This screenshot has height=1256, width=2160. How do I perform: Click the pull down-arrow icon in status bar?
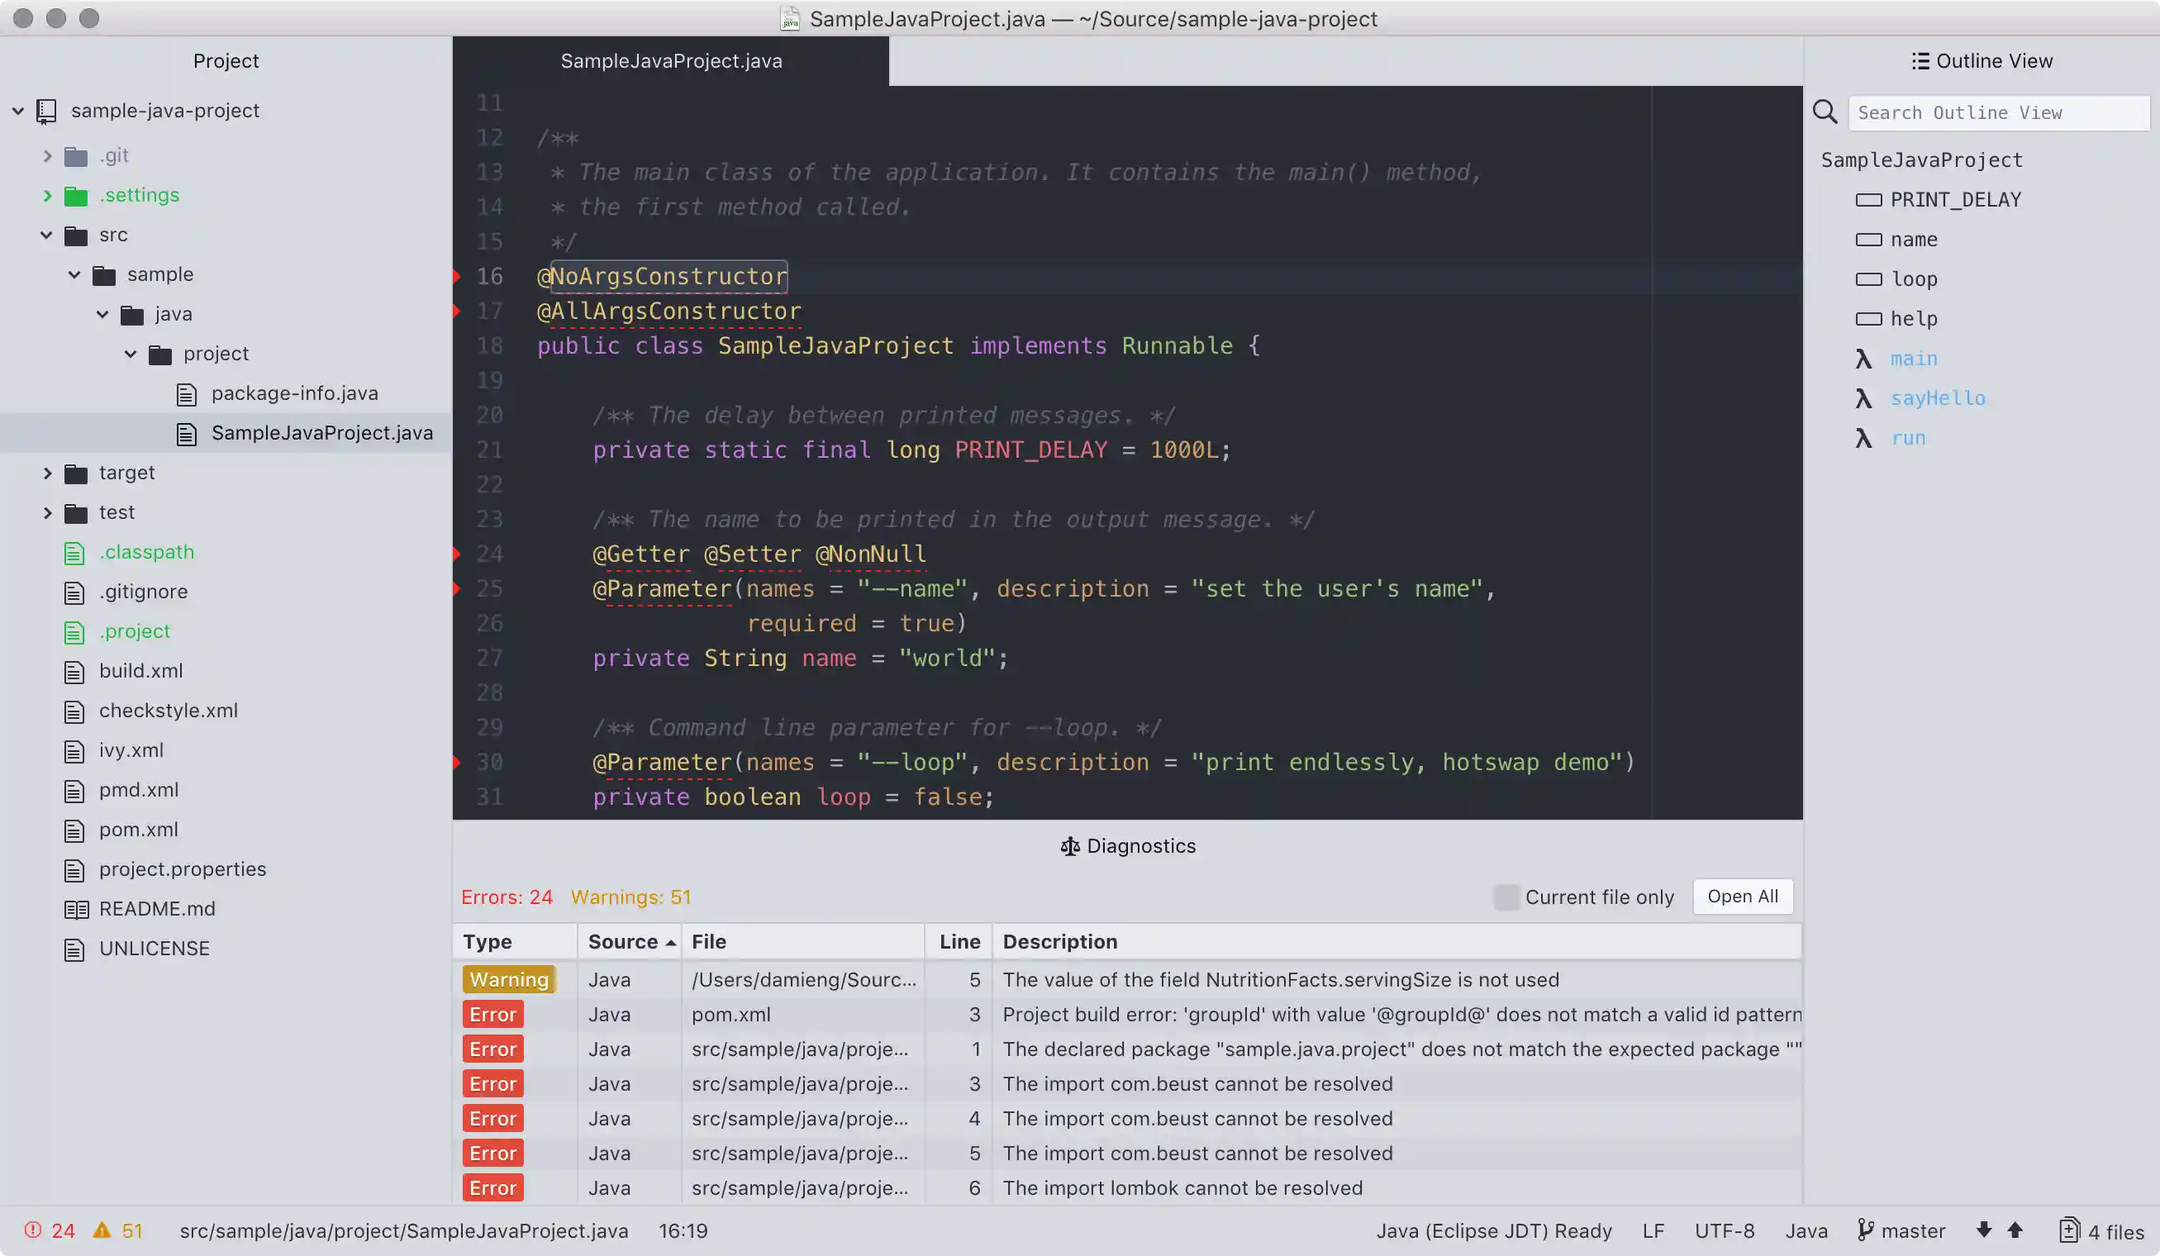point(1983,1230)
